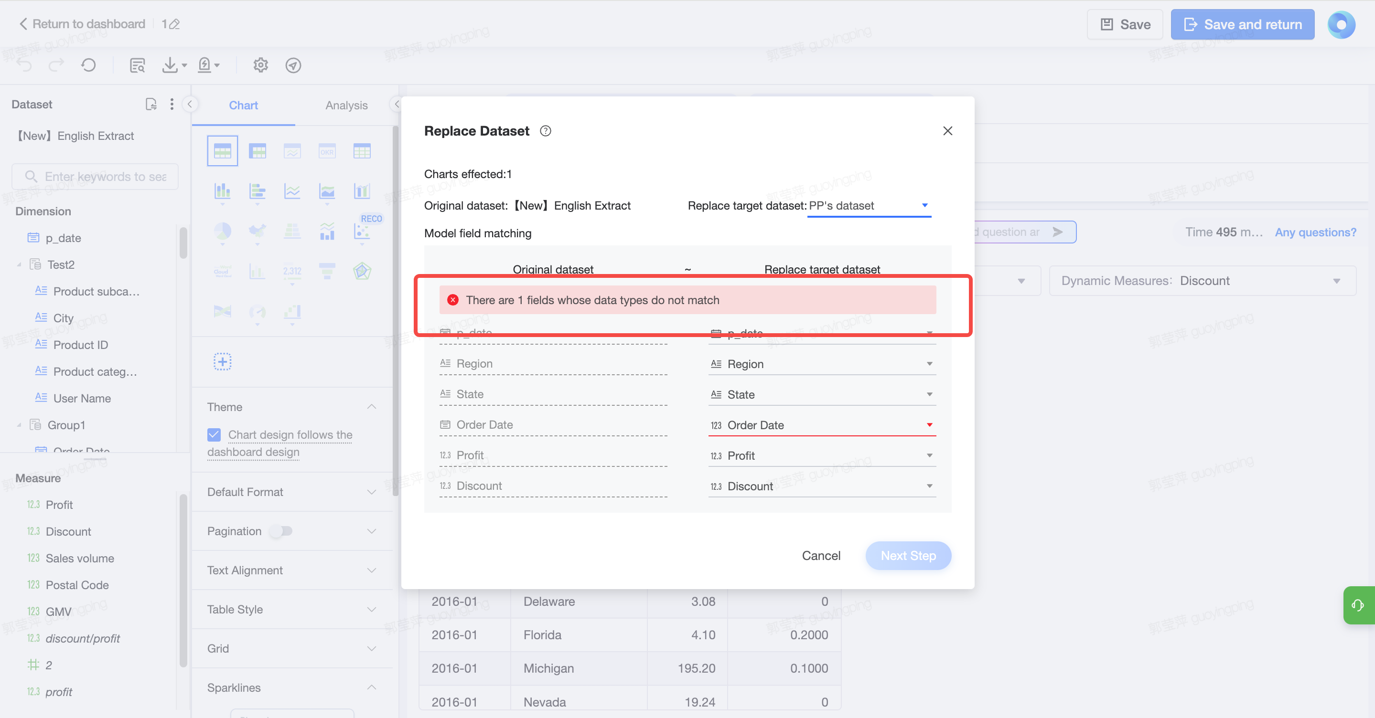Open the Any questions? link

1315,232
